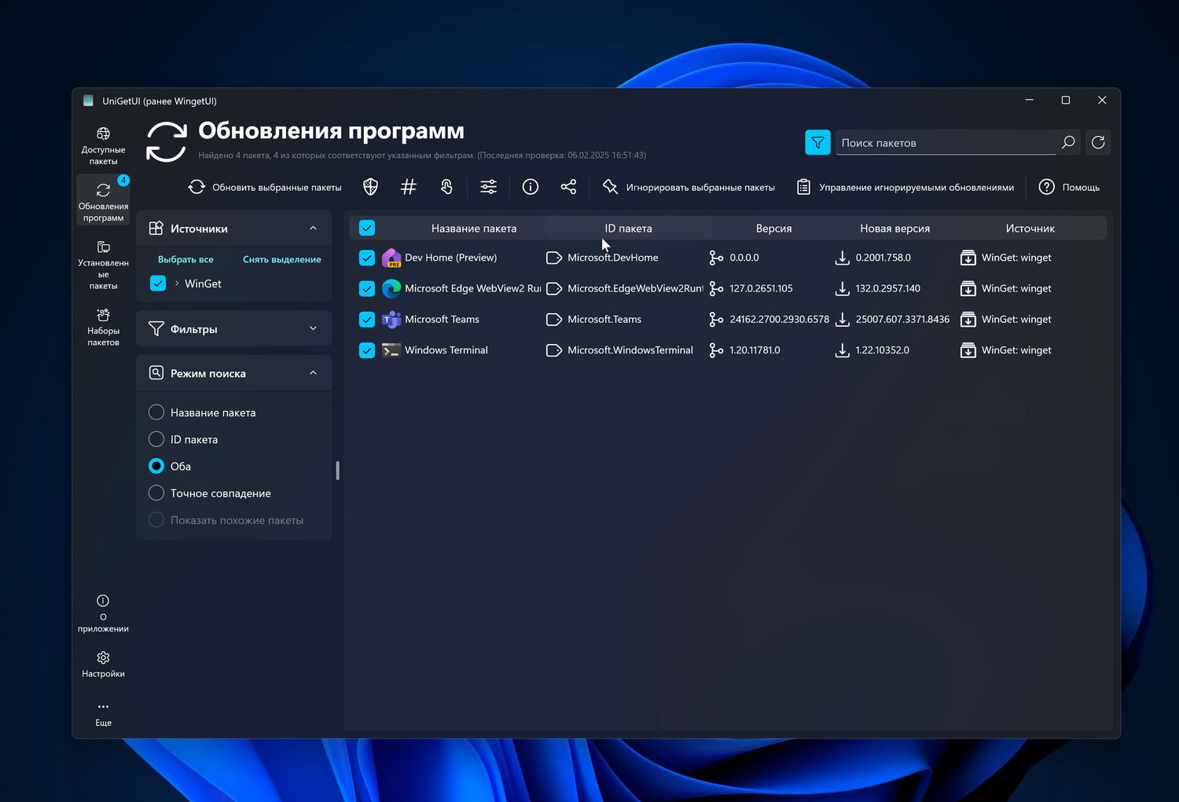Expand the Фильтры panel
Viewport: 1179px width, 802px height.
point(313,328)
